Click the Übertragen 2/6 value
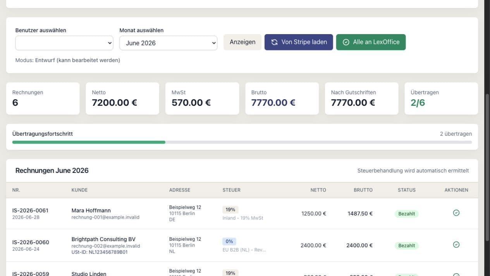 418,103
